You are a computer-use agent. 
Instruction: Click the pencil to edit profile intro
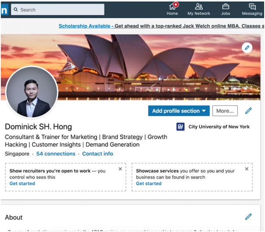coord(248,111)
